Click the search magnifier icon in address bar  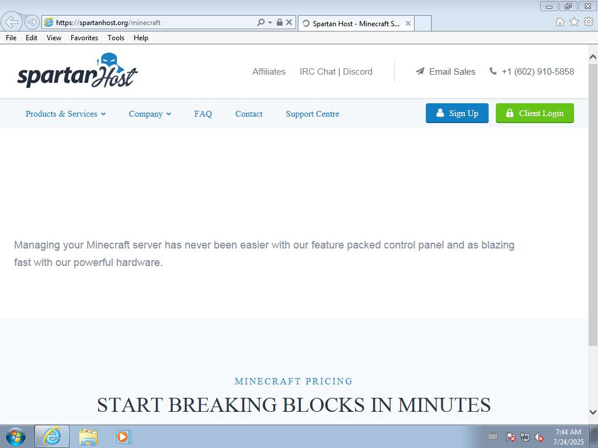[x=261, y=23]
